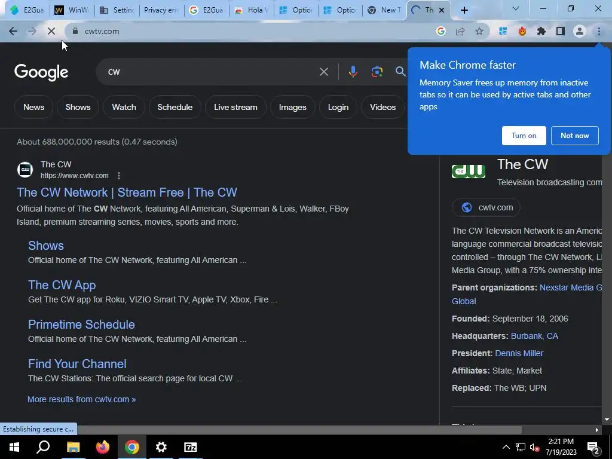The width and height of the screenshot is (612, 459).
Task: Open Find Your Channel sitelink
Action: click(x=77, y=364)
